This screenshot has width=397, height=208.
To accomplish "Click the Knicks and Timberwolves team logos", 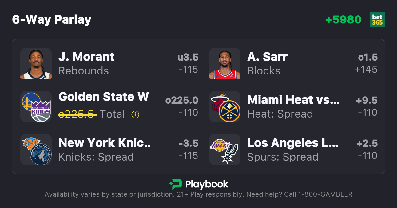I will 36,150.
